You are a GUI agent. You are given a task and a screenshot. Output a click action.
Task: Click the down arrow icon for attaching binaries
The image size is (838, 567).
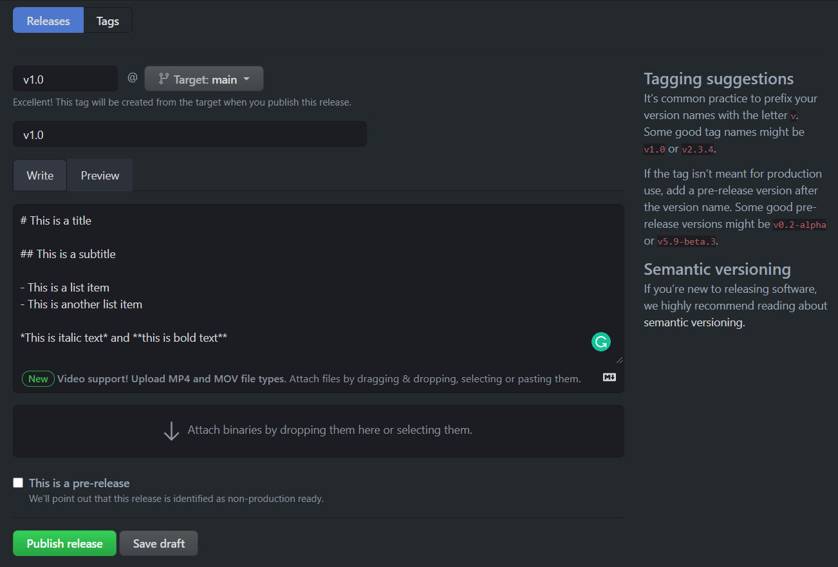[171, 431]
